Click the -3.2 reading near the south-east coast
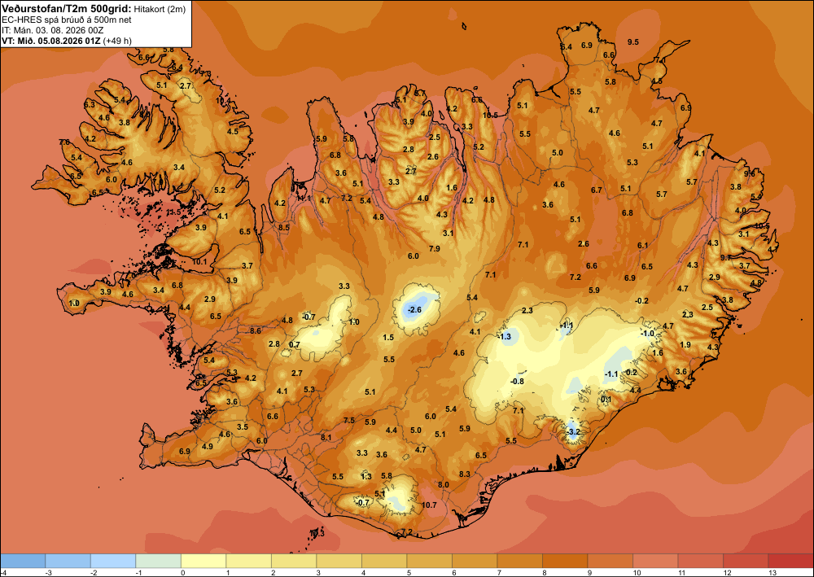 (x=573, y=431)
